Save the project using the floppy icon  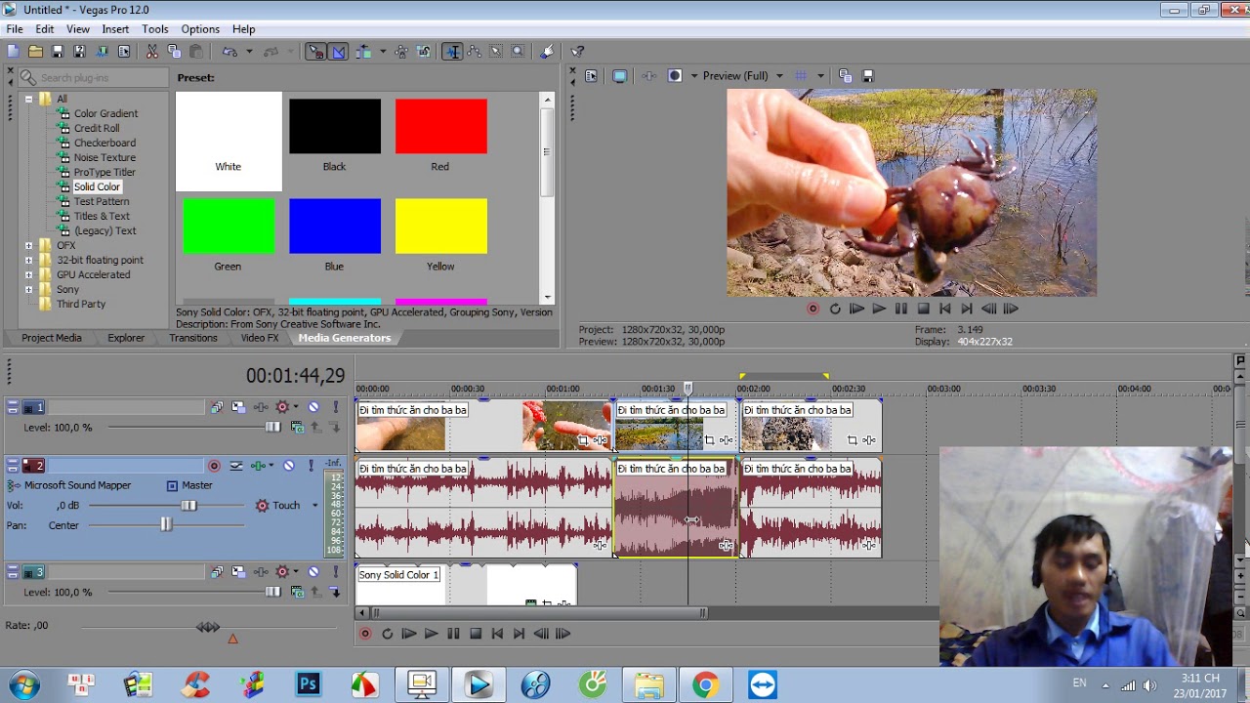pyautogui.click(x=58, y=52)
